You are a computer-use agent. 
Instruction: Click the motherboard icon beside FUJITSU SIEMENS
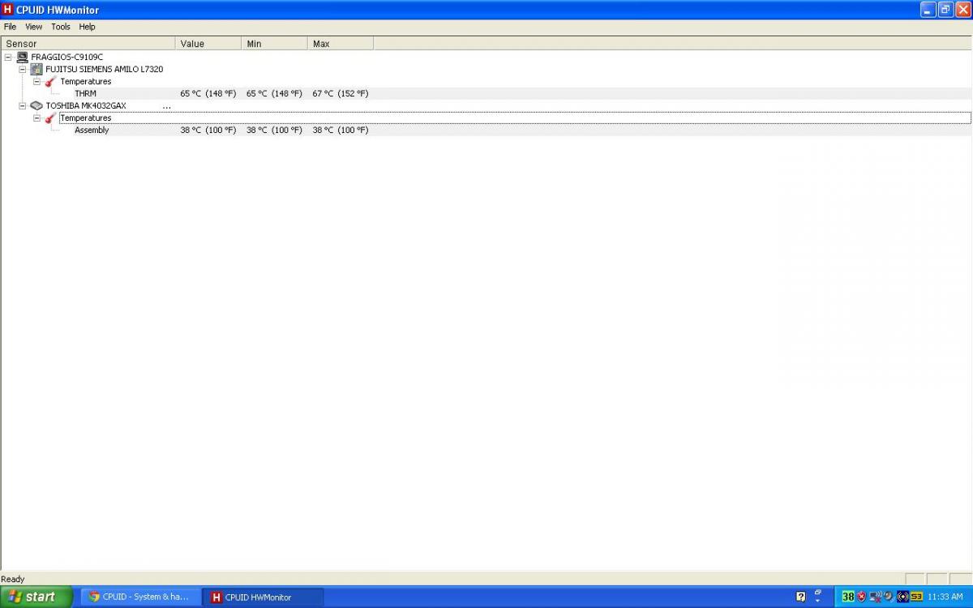point(36,69)
